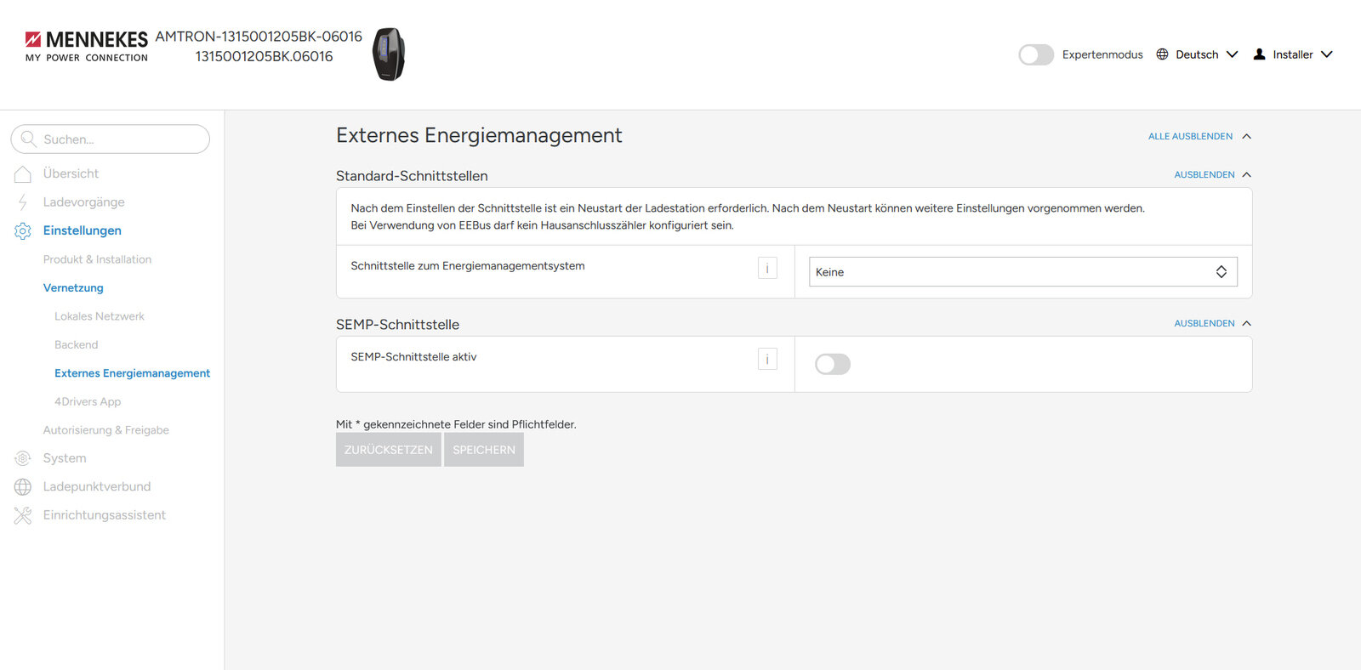This screenshot has width=1361, height=670.
Task: Show info for Schnittstelle zum Energiemanagementsystem
Action: (767, 268)
